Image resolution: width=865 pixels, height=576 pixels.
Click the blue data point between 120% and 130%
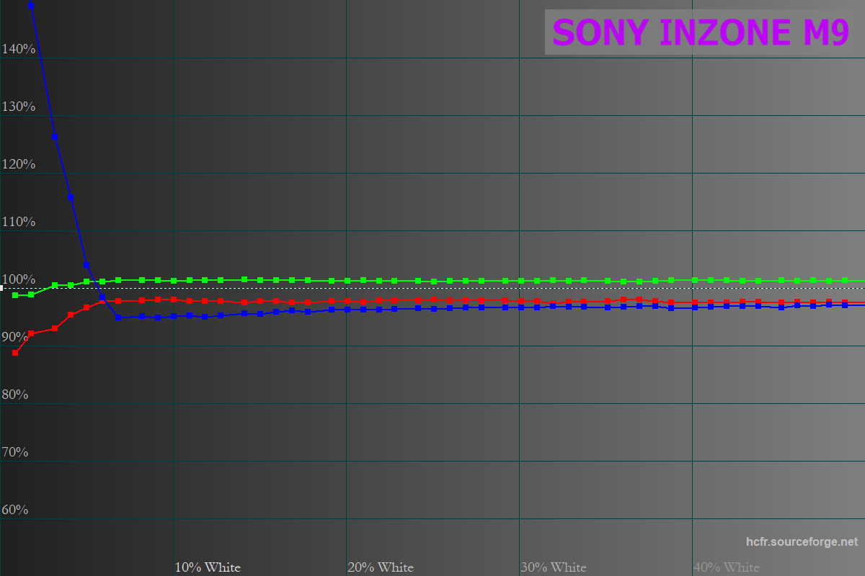(x=55, y=136)
